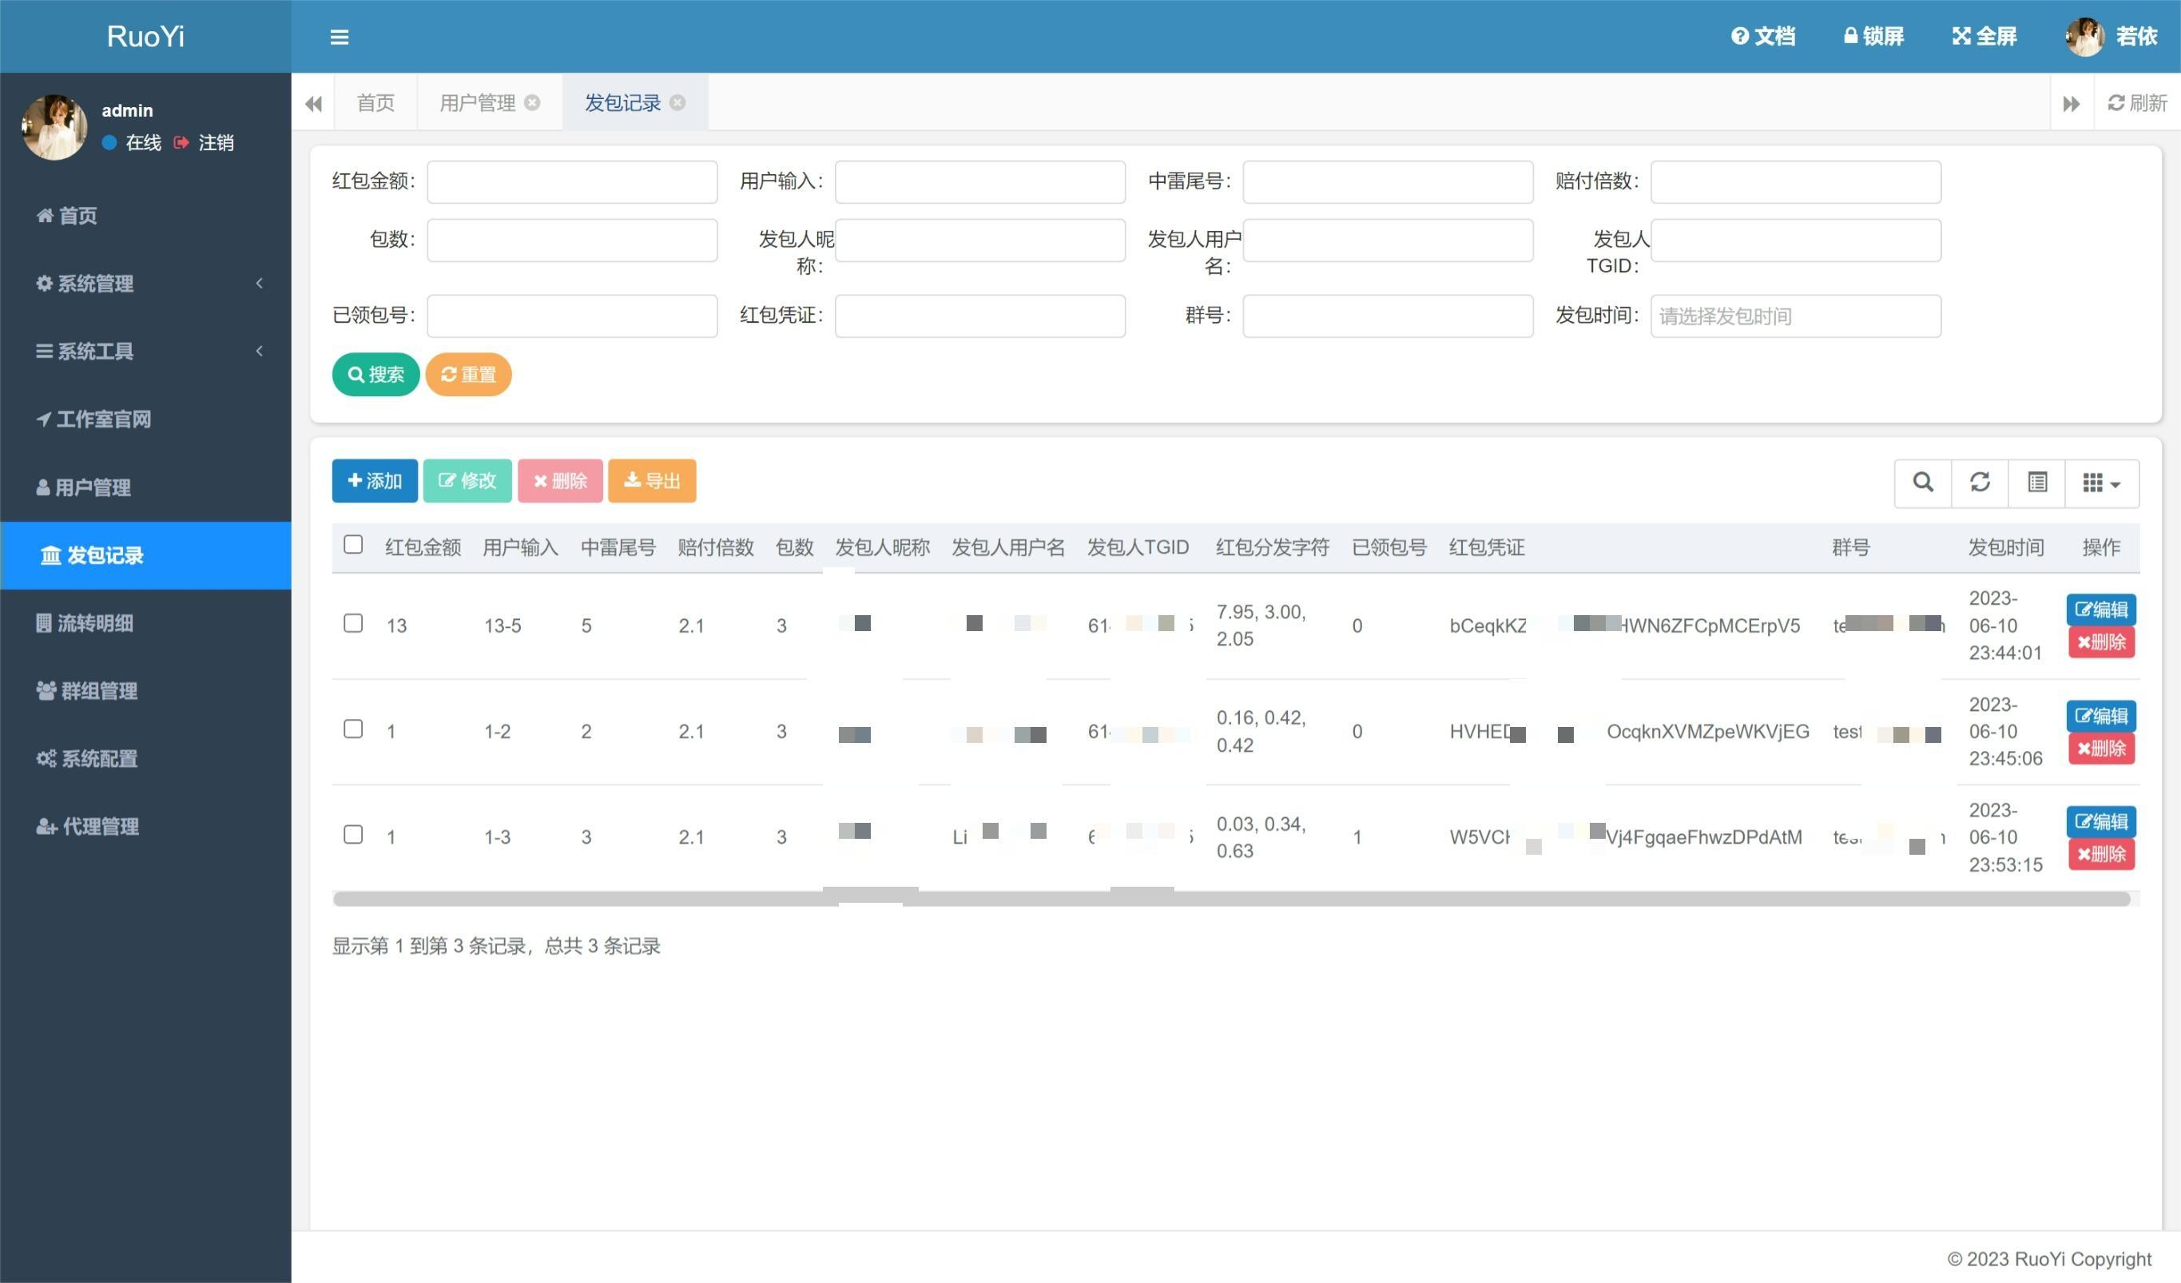Image resolution: width=2181 pixels, height=1283 pixels.
Task: Click the table search magnifier icon
Action: pyautogui.click(x=1922, y=483)
